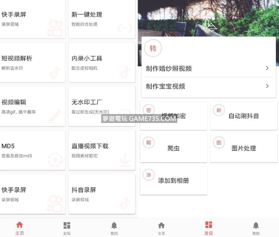Open 添加到相册 tool
This screenshot has height=237, width=279.
pyautogui.click(x=174, y=181)
